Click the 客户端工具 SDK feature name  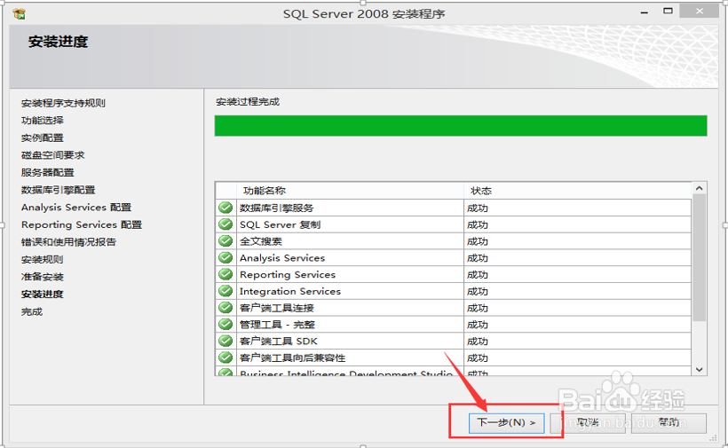[279, 342]
